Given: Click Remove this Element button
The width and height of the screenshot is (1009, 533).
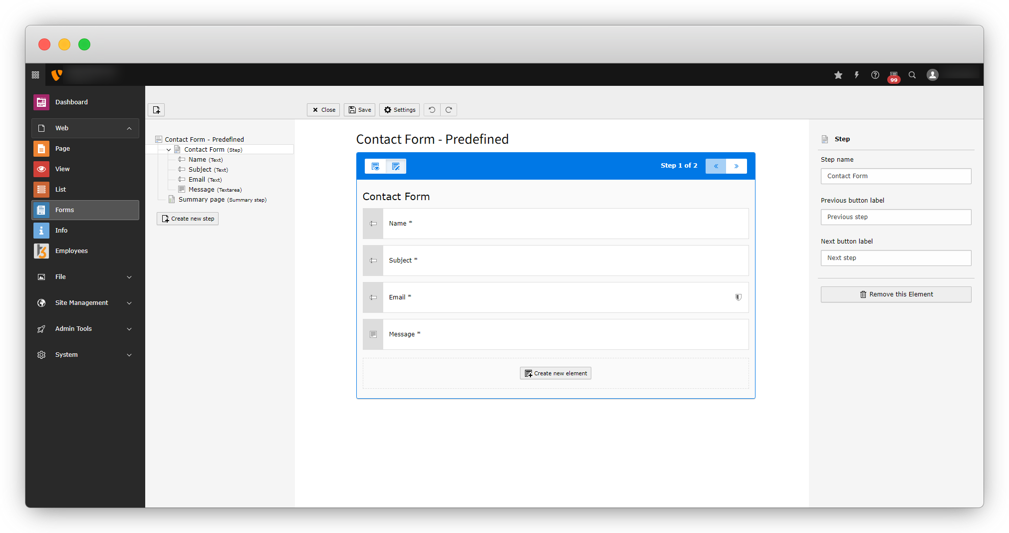Looking at the screenshot, I should pyautogui.click(x=896, y=294).
